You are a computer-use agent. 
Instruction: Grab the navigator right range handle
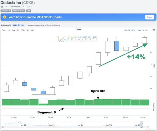click(142, 124)
